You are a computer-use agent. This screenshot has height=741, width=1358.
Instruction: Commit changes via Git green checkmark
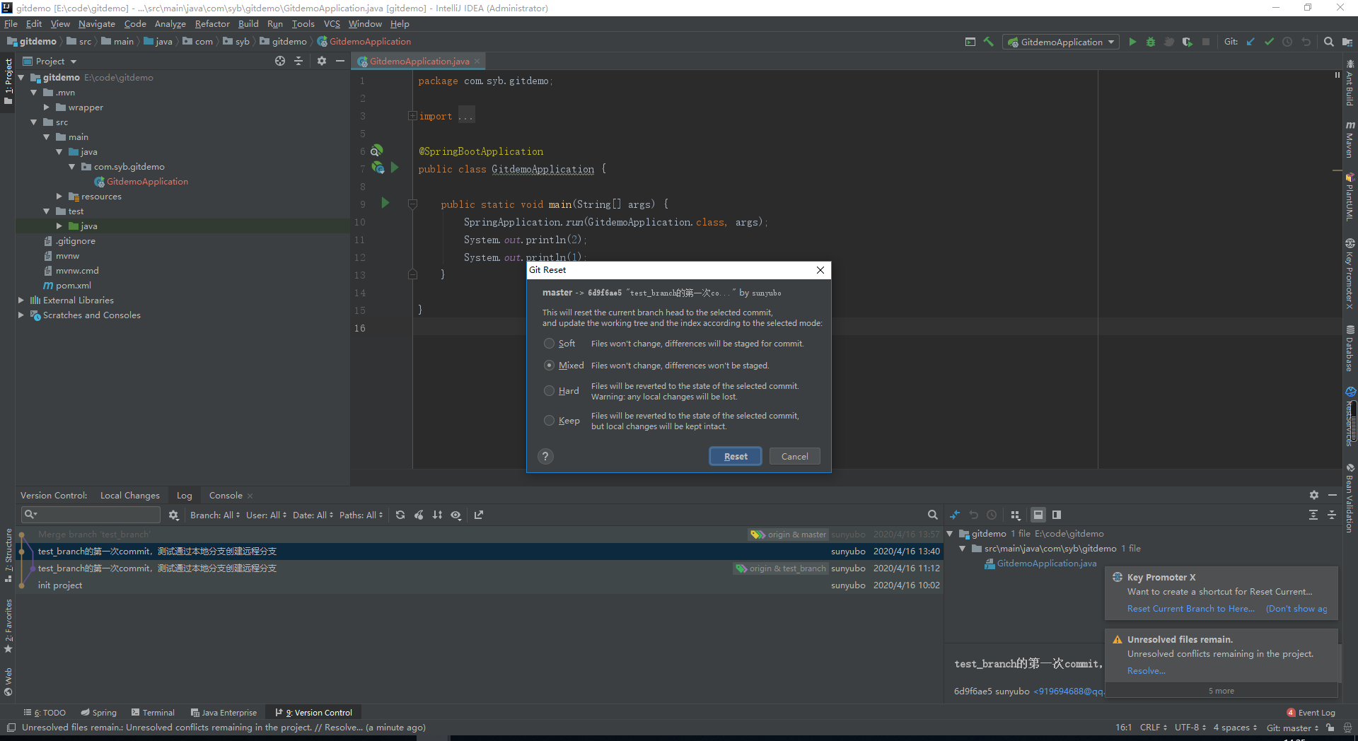1269,42
